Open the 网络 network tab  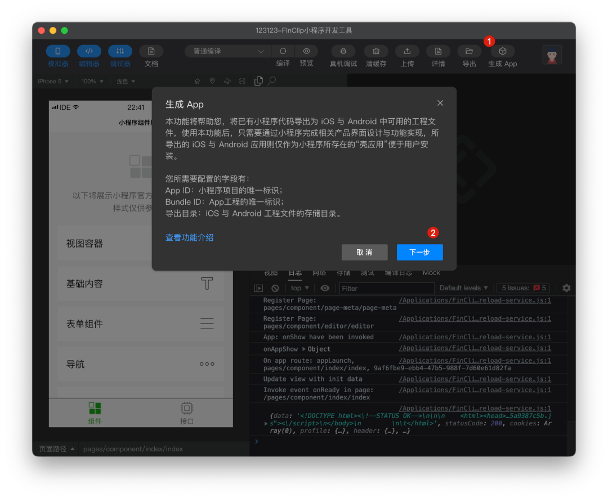(x=319, y=272)
